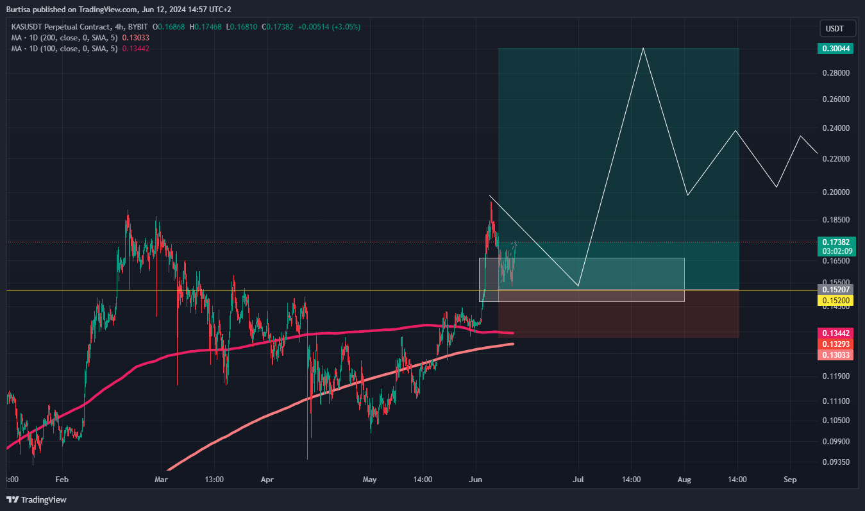The width and height of the screenshot is (865, 511).
Task: Click the yellow 0.15200 price label
Action: coord(835,300)
